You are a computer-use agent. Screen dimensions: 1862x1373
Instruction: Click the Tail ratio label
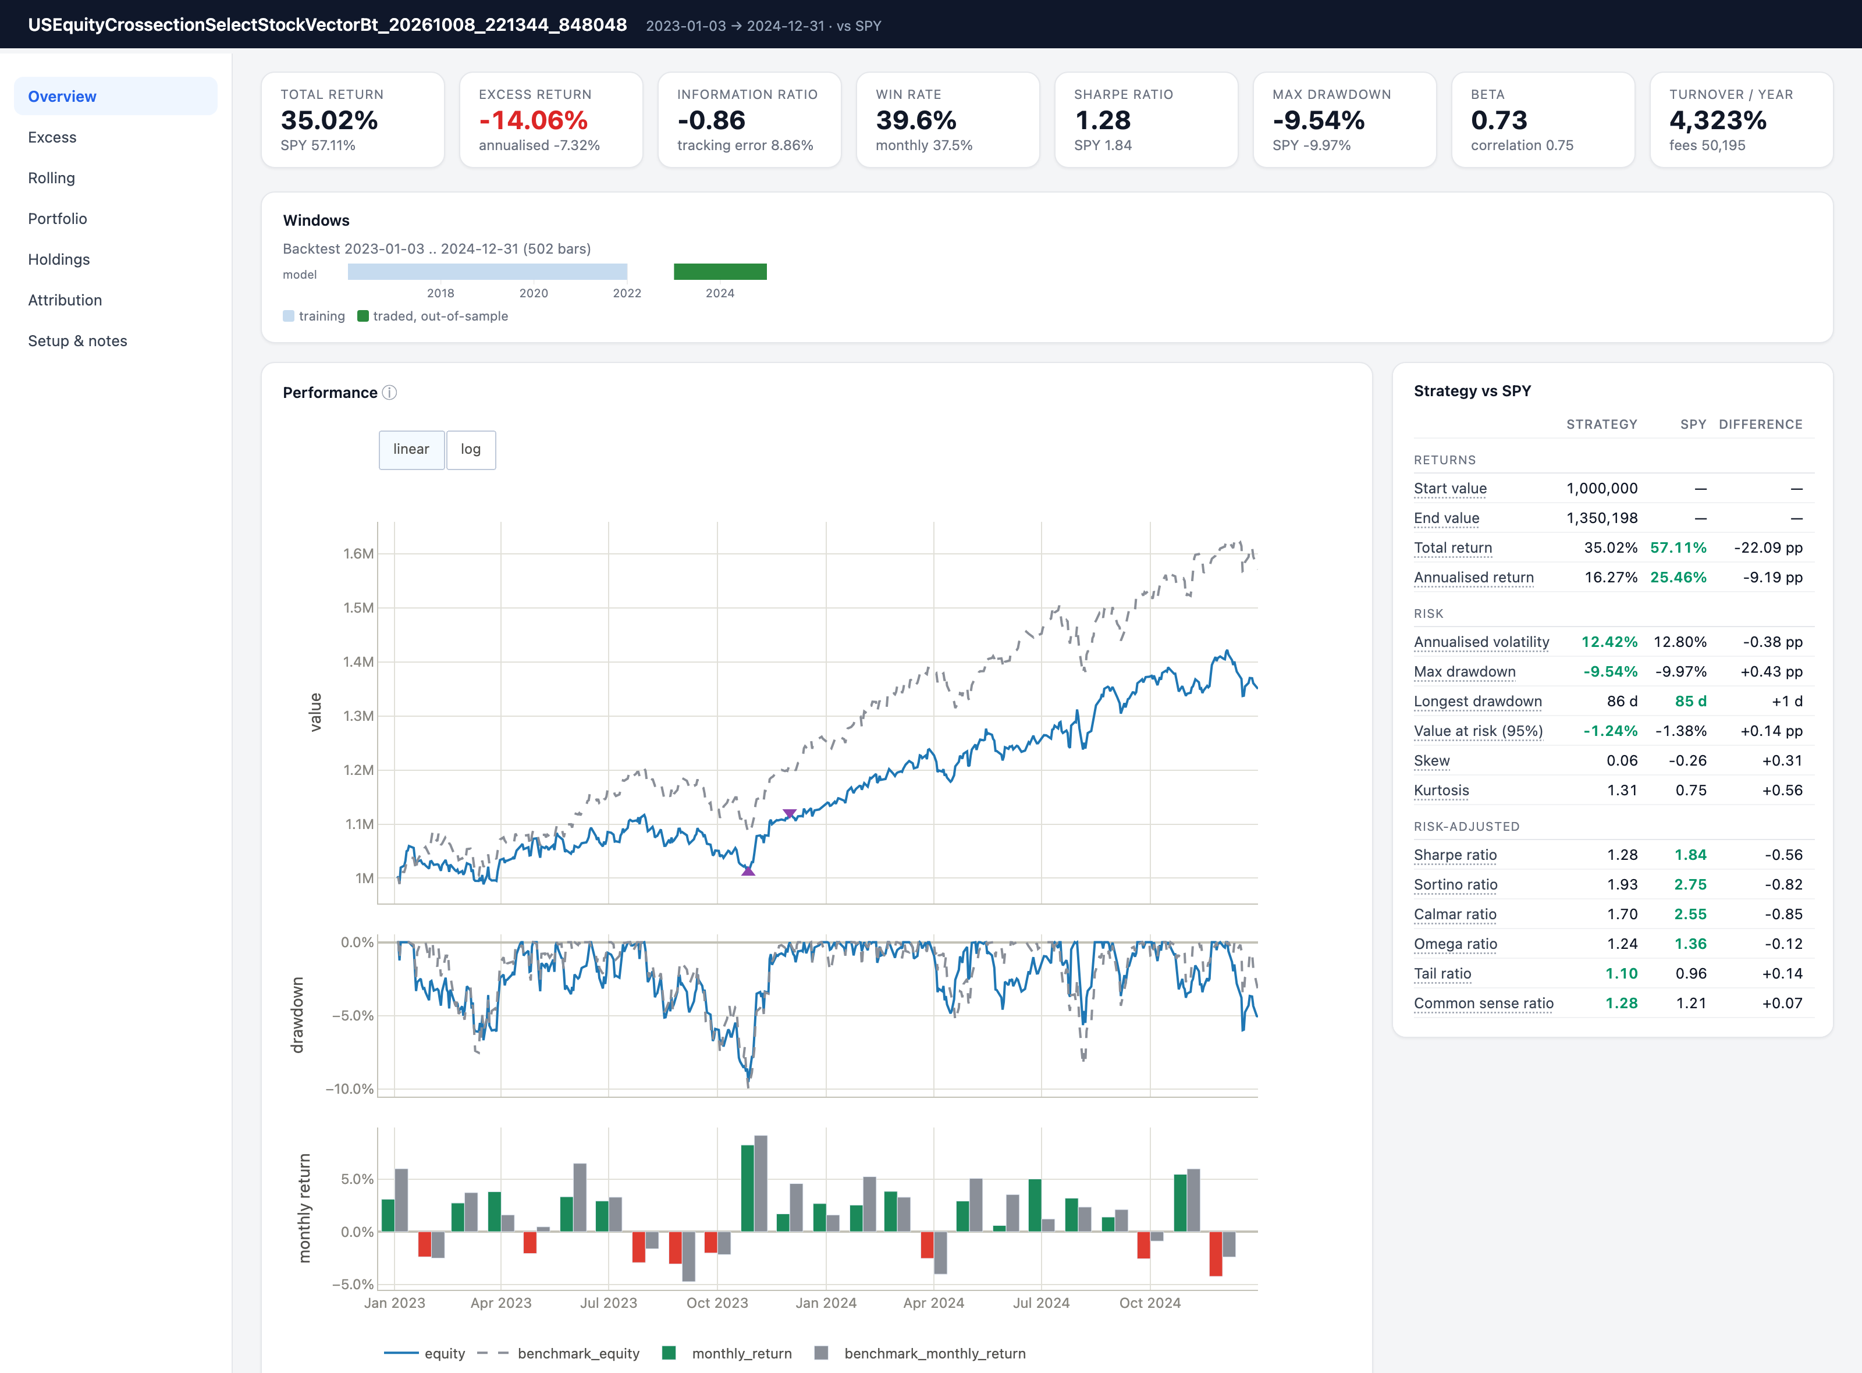1442,973
